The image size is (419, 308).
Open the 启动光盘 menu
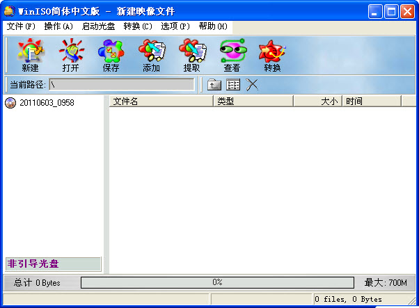[x=98, y=26]
